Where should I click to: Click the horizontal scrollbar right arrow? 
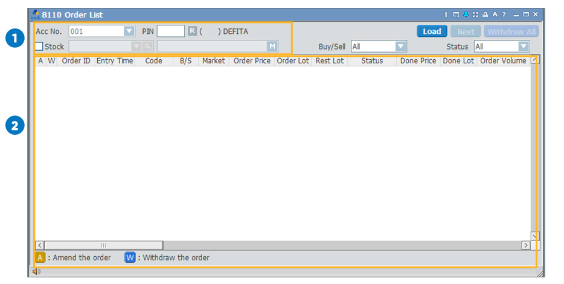point(525,245)
